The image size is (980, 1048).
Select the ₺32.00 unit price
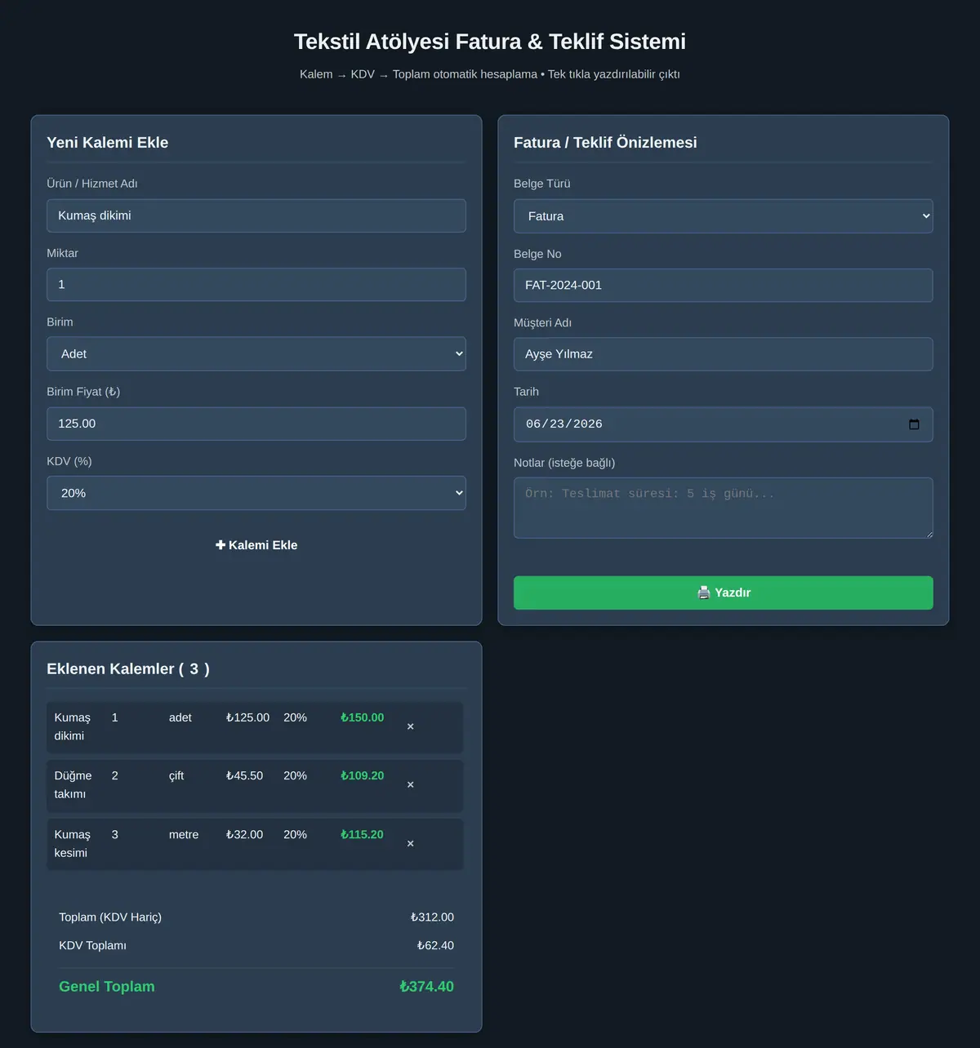[x=244, y=834]
